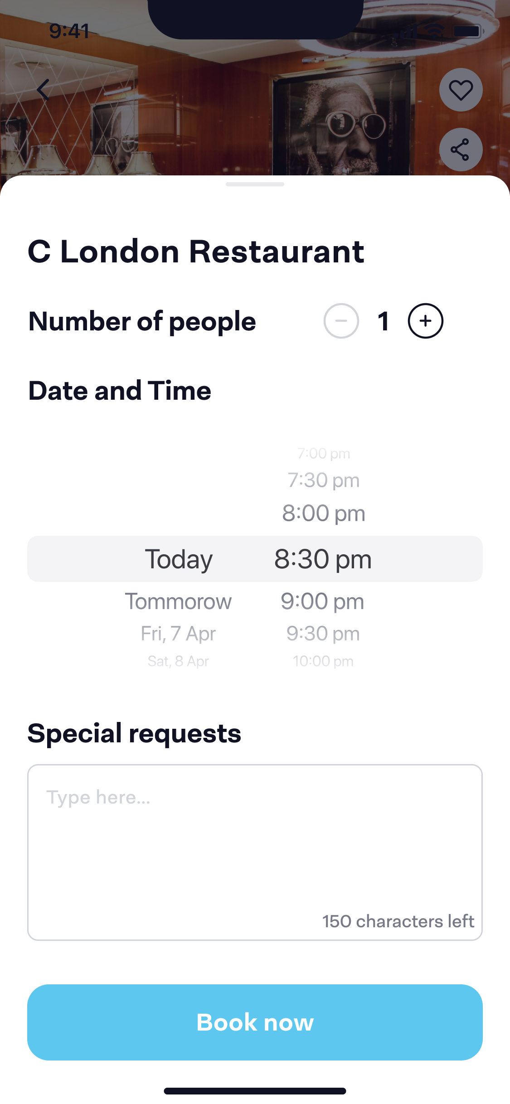This screenshot has width=510, height=1104.
Task: Select the 9:30 pm time slot
Action: pos(323,634)
